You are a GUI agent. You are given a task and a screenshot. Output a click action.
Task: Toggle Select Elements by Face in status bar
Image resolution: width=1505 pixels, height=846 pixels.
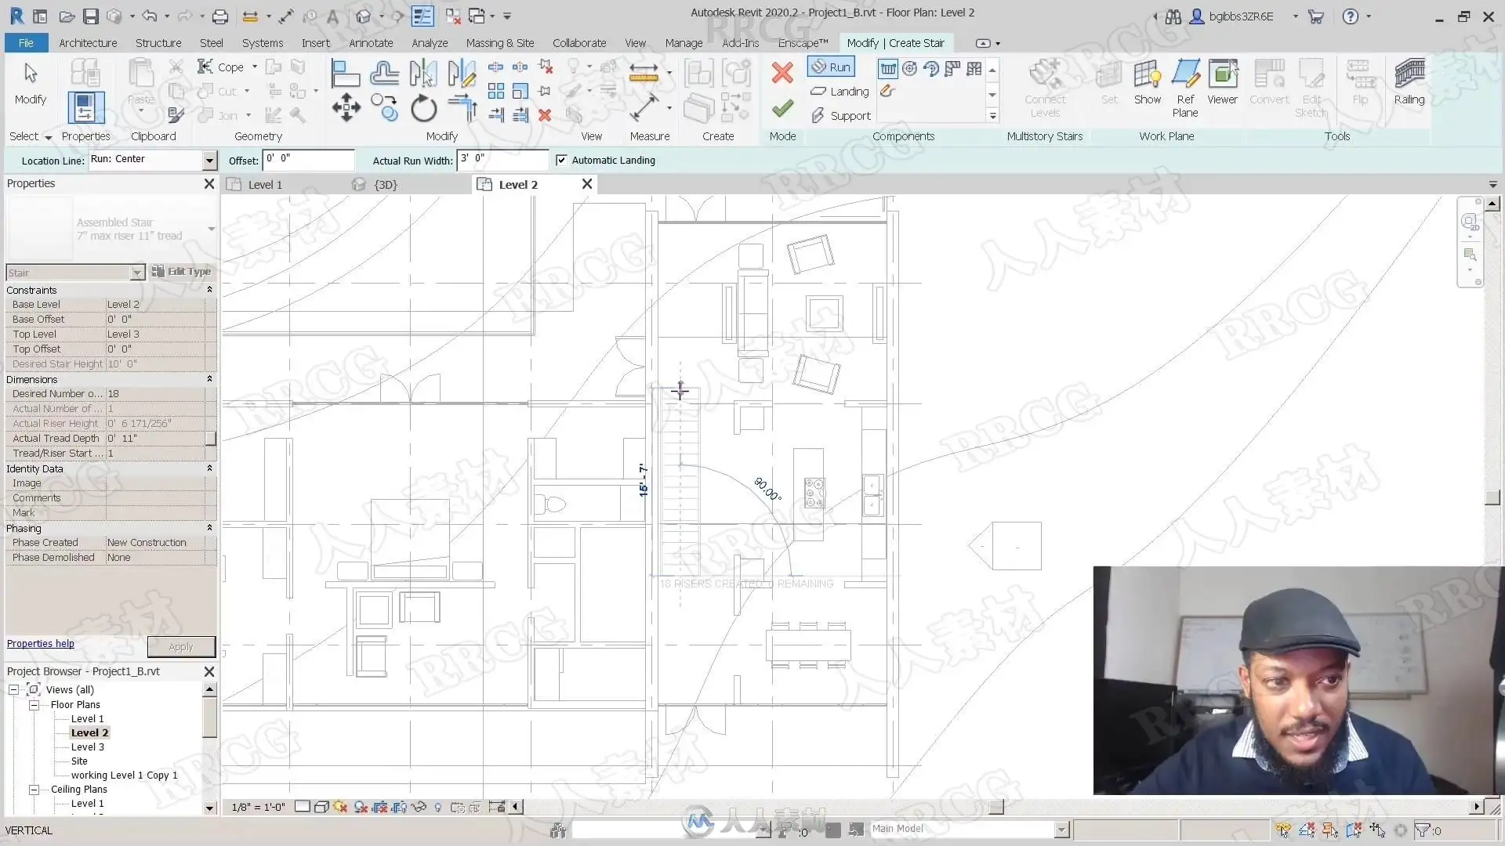pos(1354,830)
